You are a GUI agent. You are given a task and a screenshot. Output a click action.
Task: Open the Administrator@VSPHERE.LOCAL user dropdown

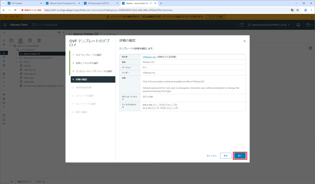pyautogui.click(x=269, y=25)
